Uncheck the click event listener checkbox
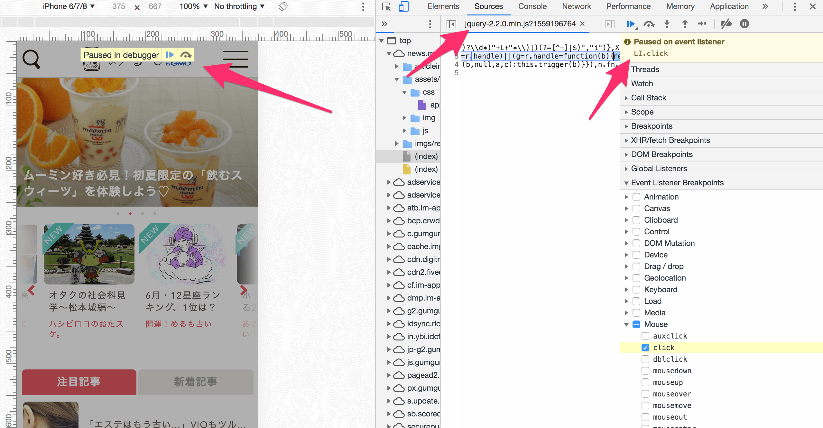 click(x=645, y=348)
